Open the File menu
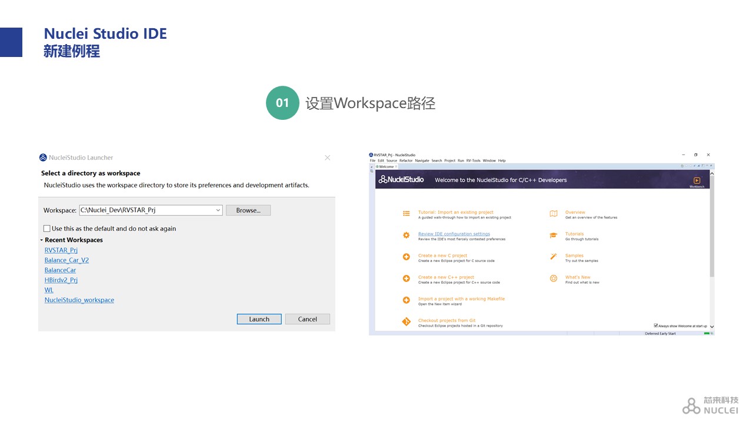The image size is (753, 423). pos(372,160)
